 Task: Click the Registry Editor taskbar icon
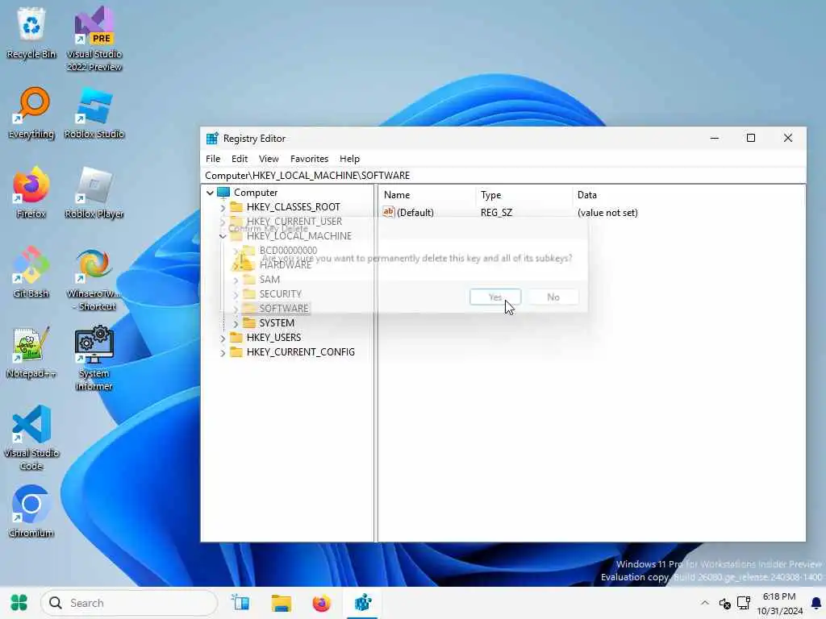362,603
